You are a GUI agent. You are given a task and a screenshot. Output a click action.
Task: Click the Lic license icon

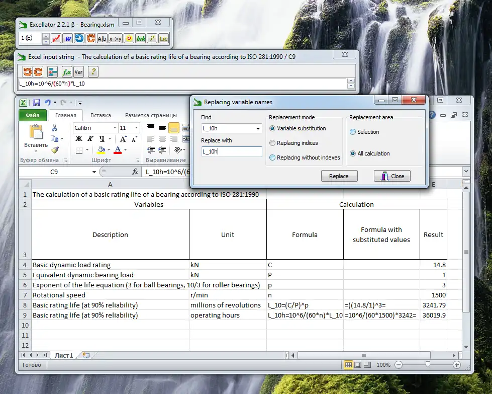click(x=163, y=39)
